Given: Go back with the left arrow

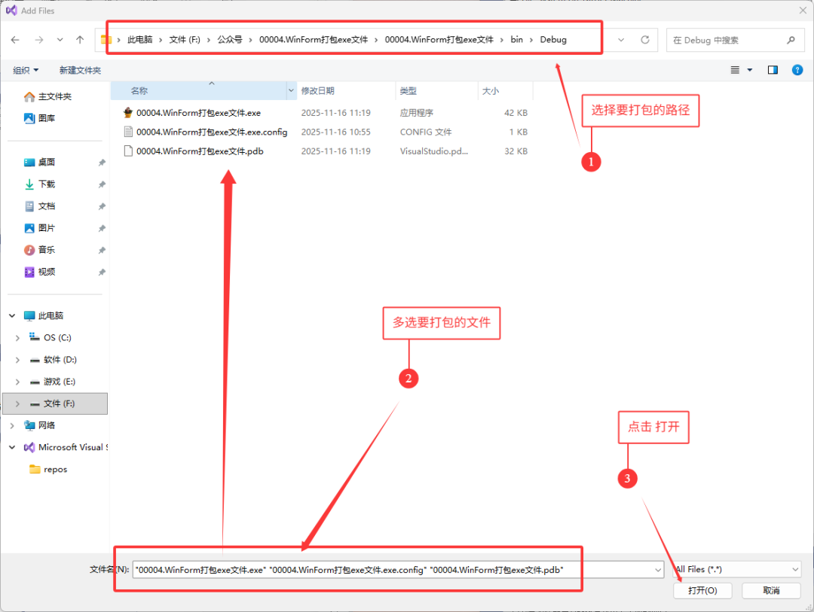Looking at the screenshot, I should tap(15, 40).
